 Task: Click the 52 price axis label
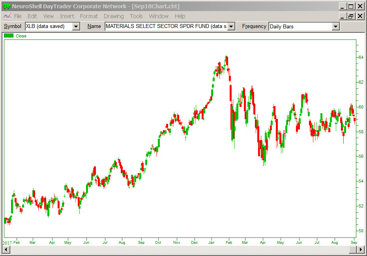[x=361, y=206]
